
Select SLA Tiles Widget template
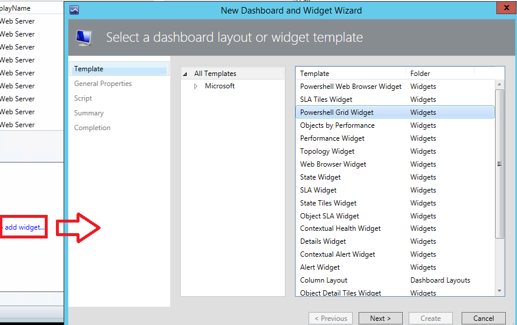(395, 100)
